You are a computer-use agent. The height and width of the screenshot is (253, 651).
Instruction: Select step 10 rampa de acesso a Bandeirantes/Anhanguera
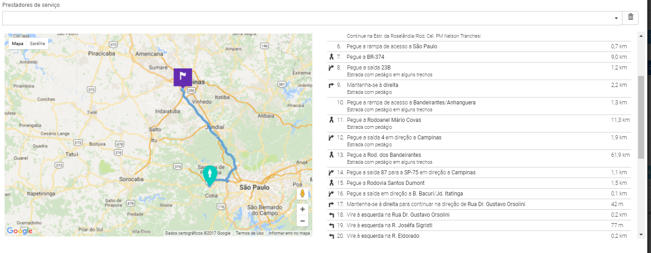point(479,106)
